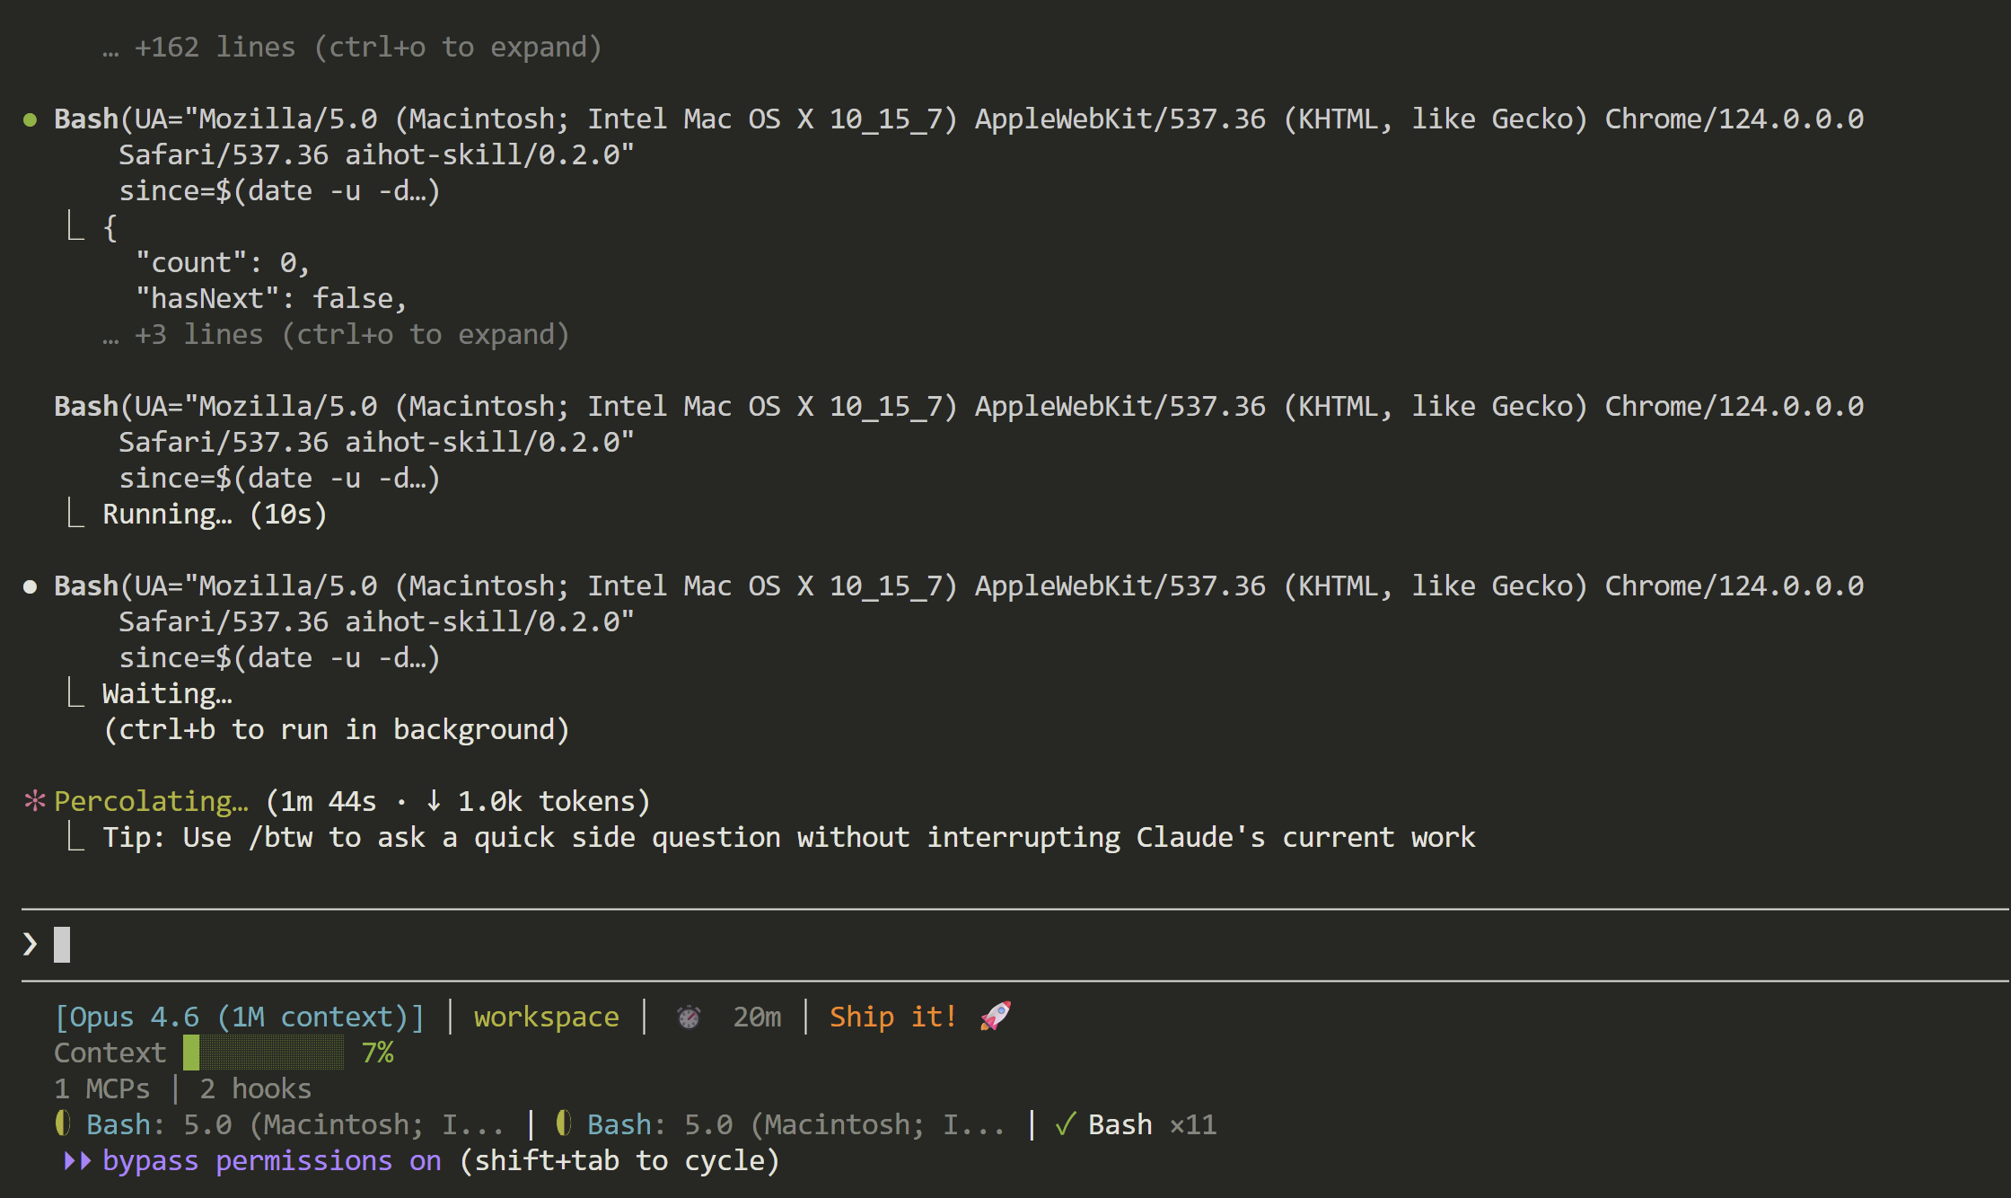The image size is (2011, 1198).
Task: Click the "hasNext": false output line
Action: point(271,298)
